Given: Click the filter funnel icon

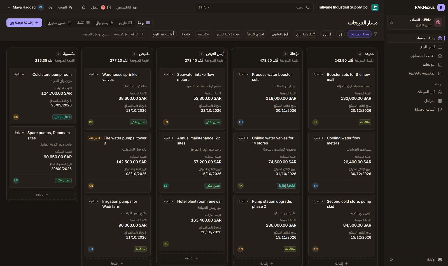Looking at the screenshot, I should [x=376, y=34].
